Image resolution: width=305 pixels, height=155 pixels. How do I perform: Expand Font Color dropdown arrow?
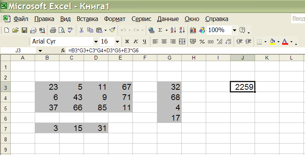click(x=291, y=42)
